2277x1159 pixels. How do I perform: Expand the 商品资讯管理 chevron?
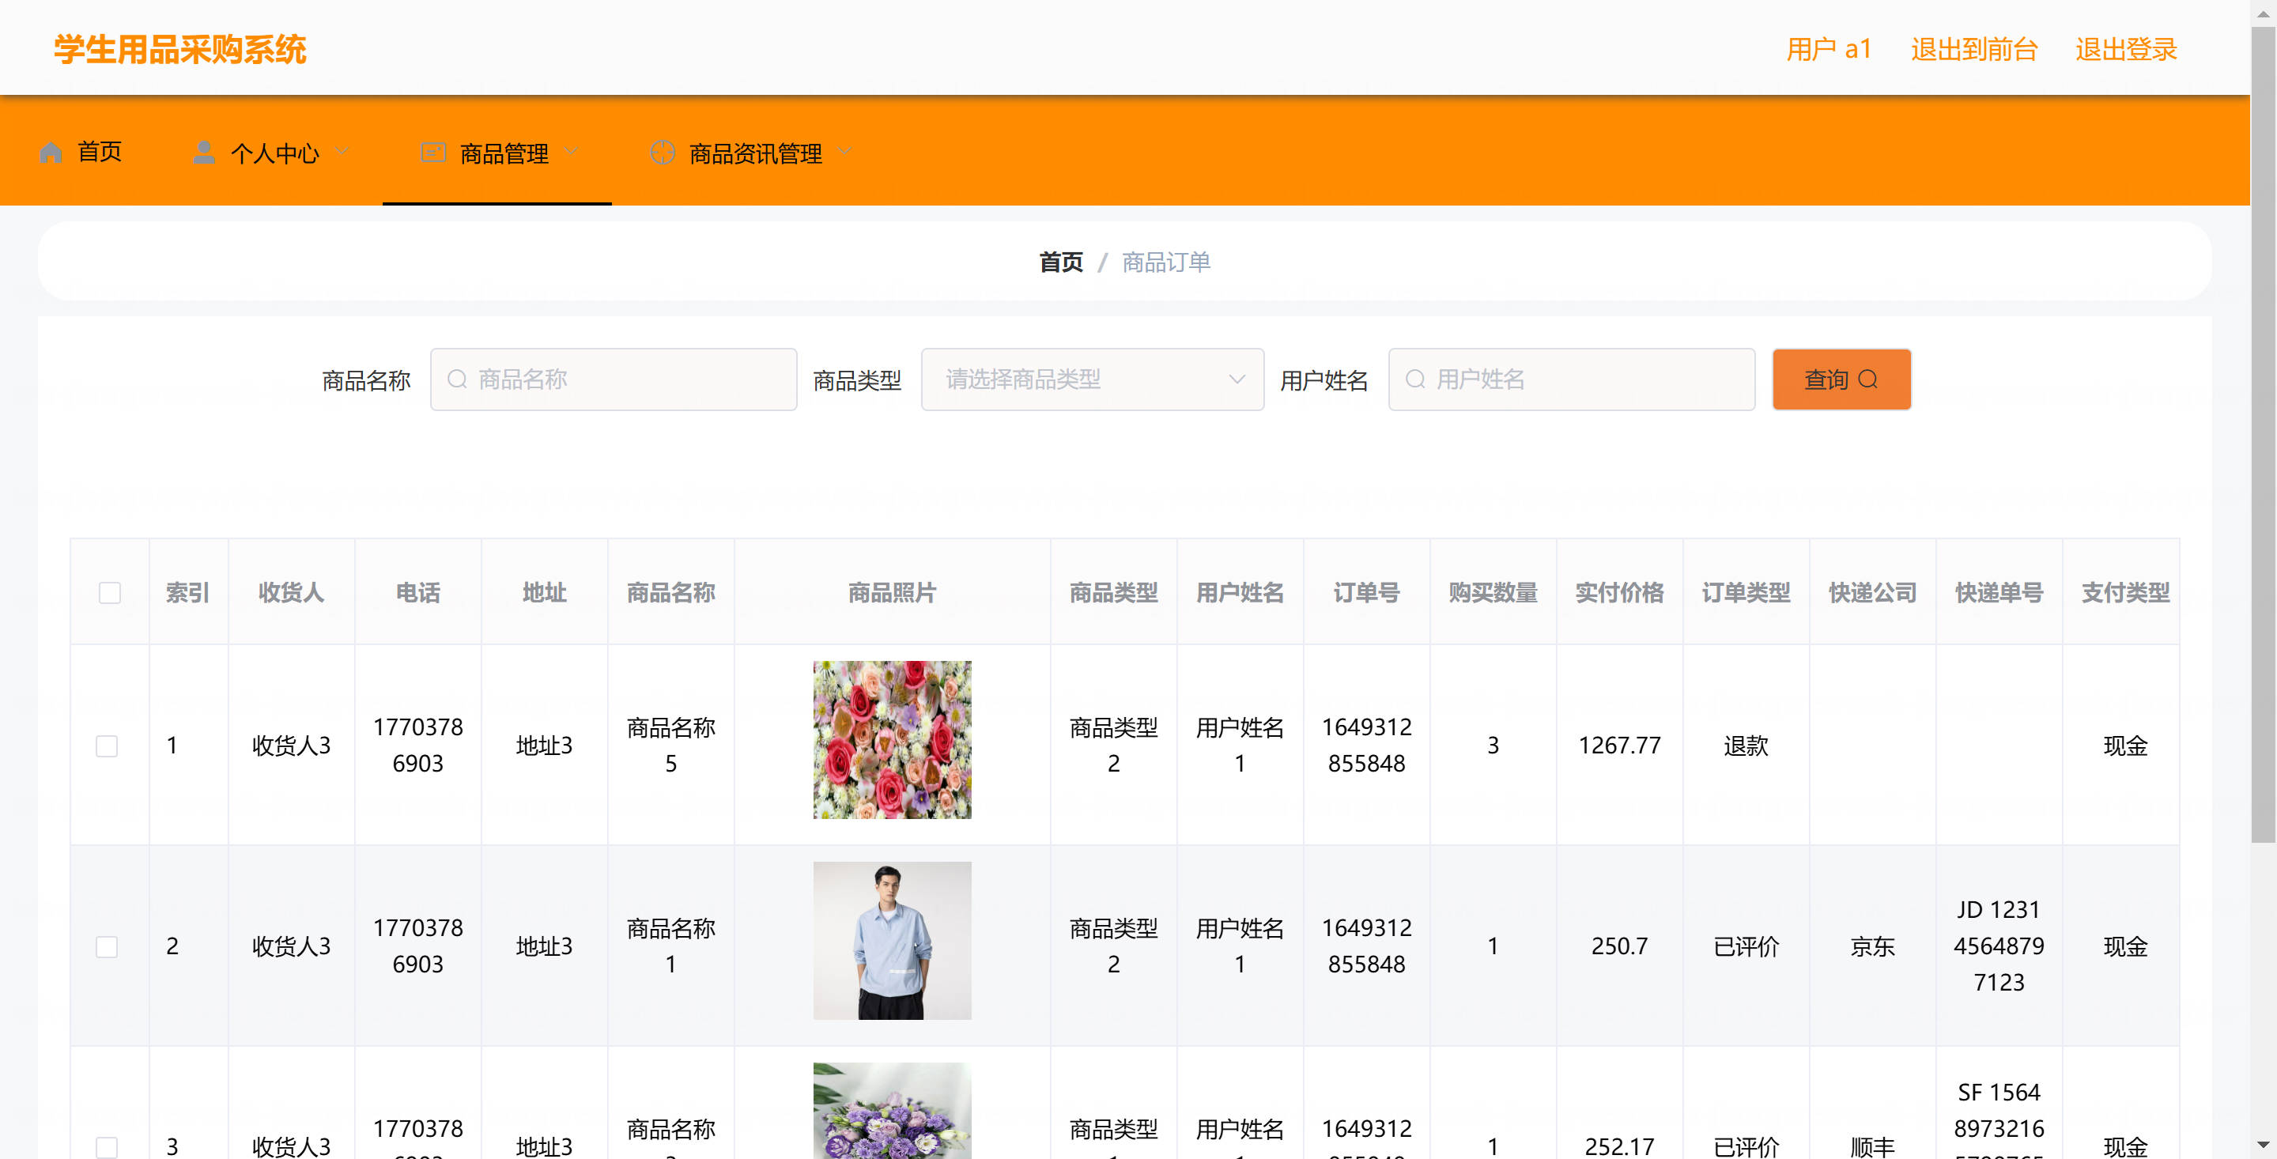[x=844, y=151]
